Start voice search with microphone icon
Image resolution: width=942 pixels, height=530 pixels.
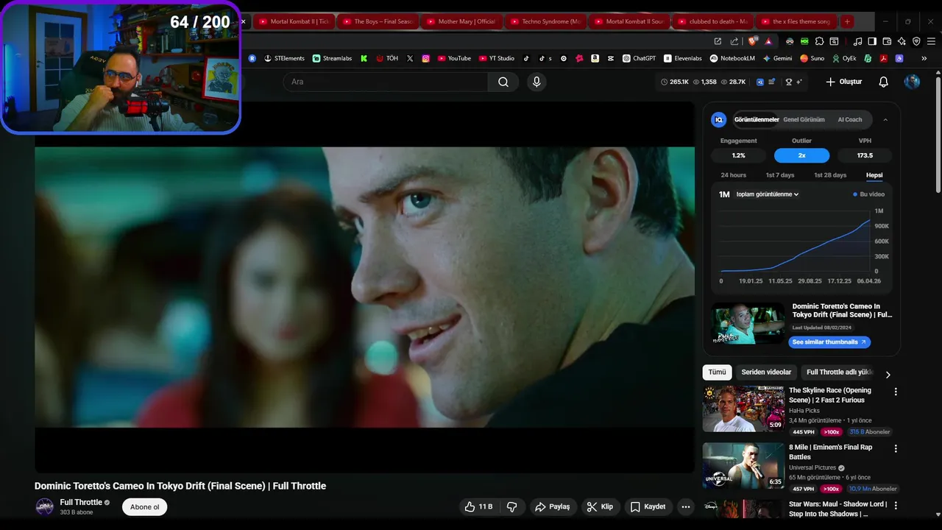pos(536,82)
